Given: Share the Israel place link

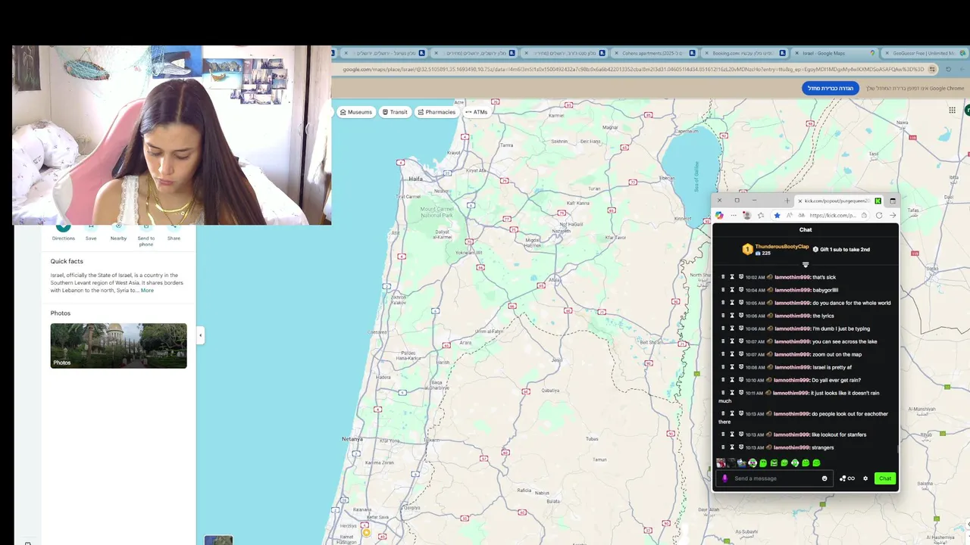Looking at the screenshot, I should [x=174, y=232].
